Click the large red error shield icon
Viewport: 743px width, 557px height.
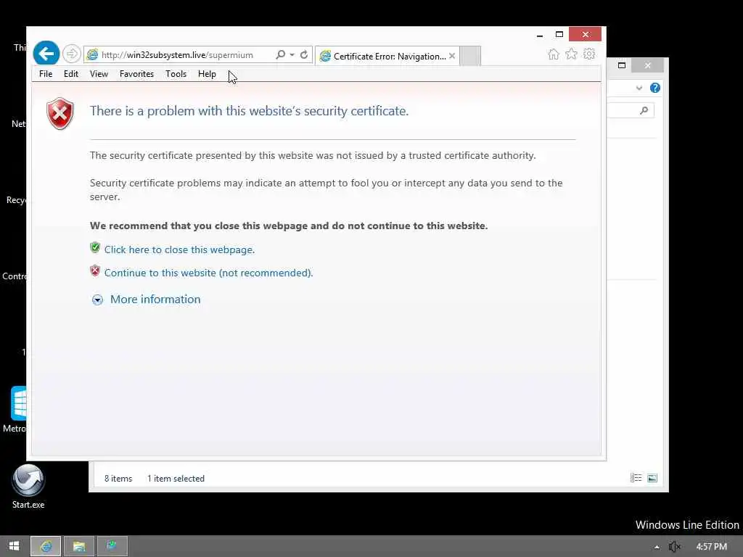(60, 114)
